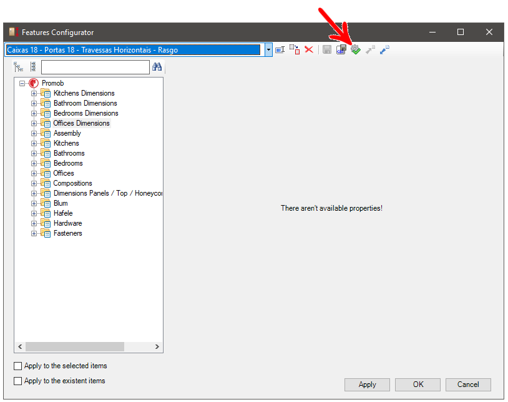
Task: Click the tree scroll left arrow
Action: pos(20,346)
